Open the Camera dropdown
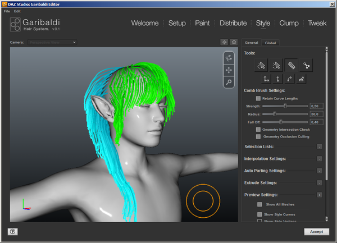 pos(52,42)
